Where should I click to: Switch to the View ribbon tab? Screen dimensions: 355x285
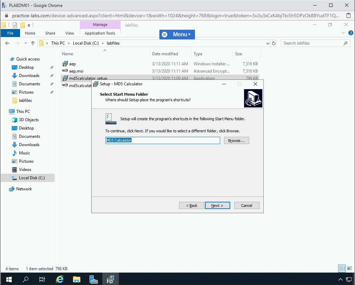tap(69, 33)
